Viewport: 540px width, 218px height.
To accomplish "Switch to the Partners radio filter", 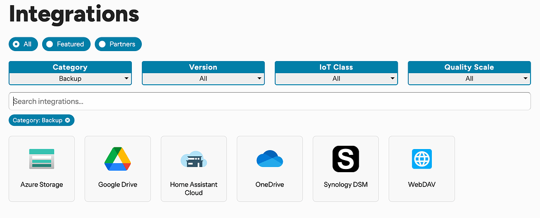I will click(x=118, y=44).
